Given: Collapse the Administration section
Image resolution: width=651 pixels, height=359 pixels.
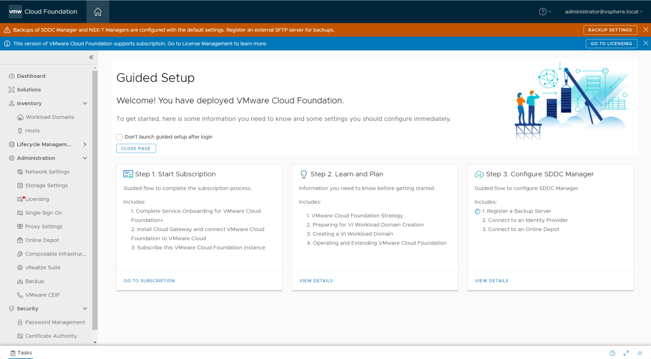Looking at the screenshot, I should click(85, 158).
